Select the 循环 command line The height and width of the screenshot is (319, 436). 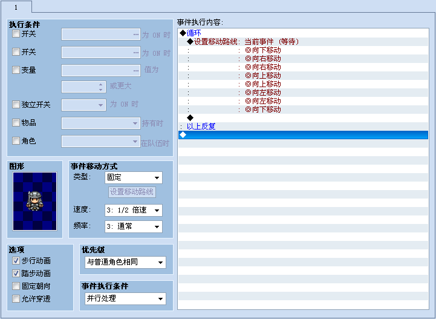click(x=303, y=33)
